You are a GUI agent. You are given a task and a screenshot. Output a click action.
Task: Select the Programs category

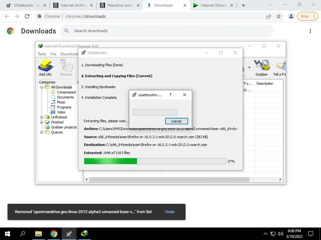64,107
